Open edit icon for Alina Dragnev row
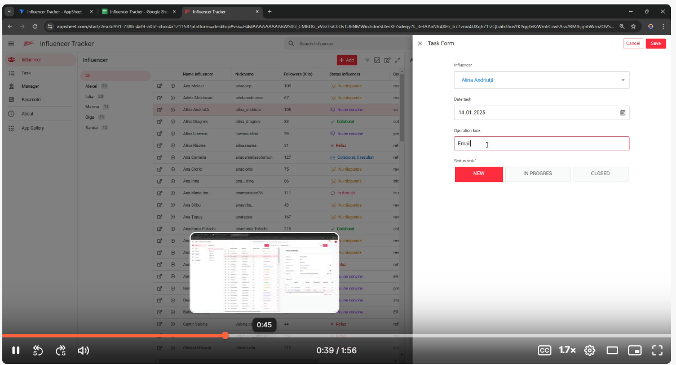676x365 pixels. [160, 122]
